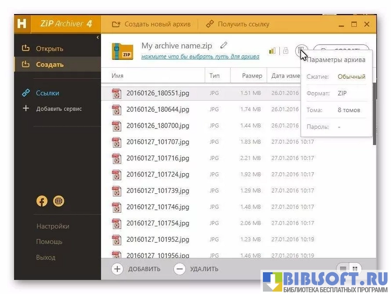Click the pencil icon to rename the archive
Screen dimensions: 391x294
pyautogui.click(x=223, y=45)
